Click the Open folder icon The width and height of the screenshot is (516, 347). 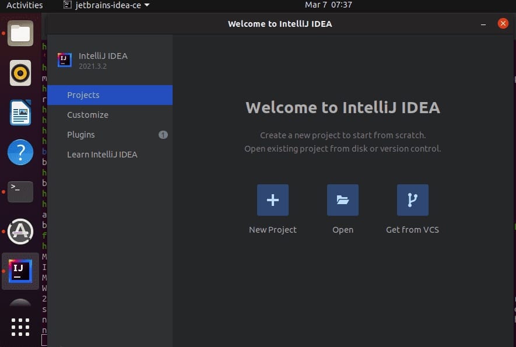[342, 199]
